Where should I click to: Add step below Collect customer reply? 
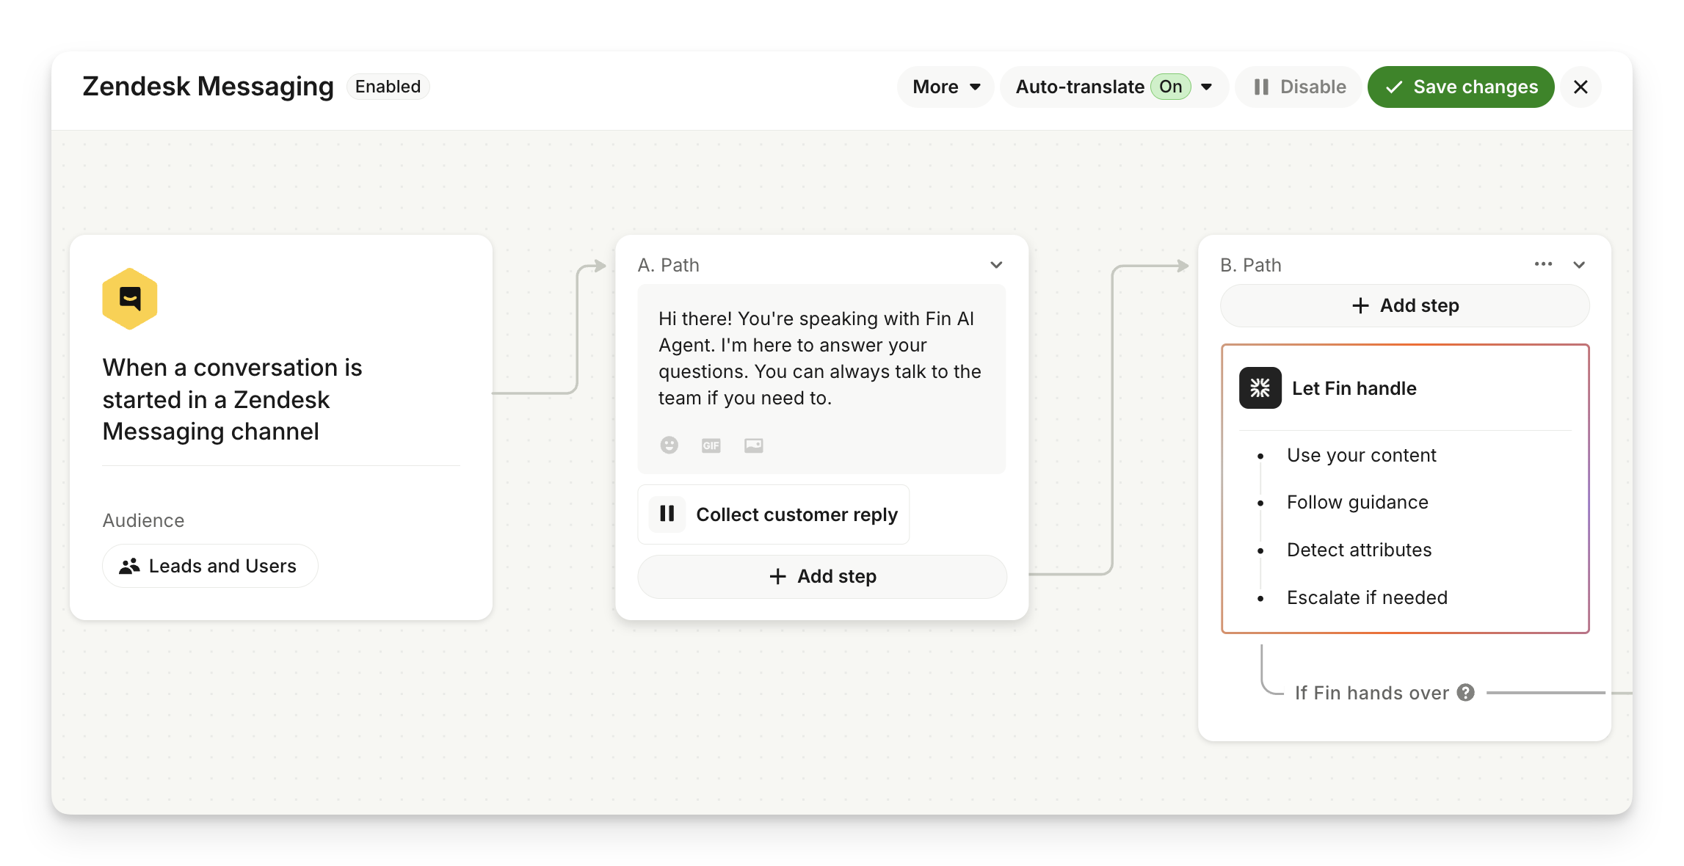(822, 576)
